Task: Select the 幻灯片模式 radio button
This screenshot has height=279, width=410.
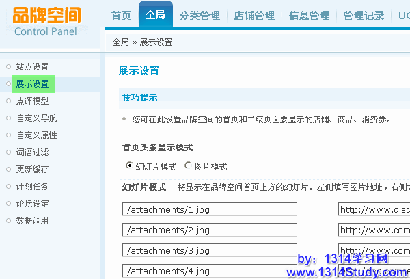Action: click(130, 166)
